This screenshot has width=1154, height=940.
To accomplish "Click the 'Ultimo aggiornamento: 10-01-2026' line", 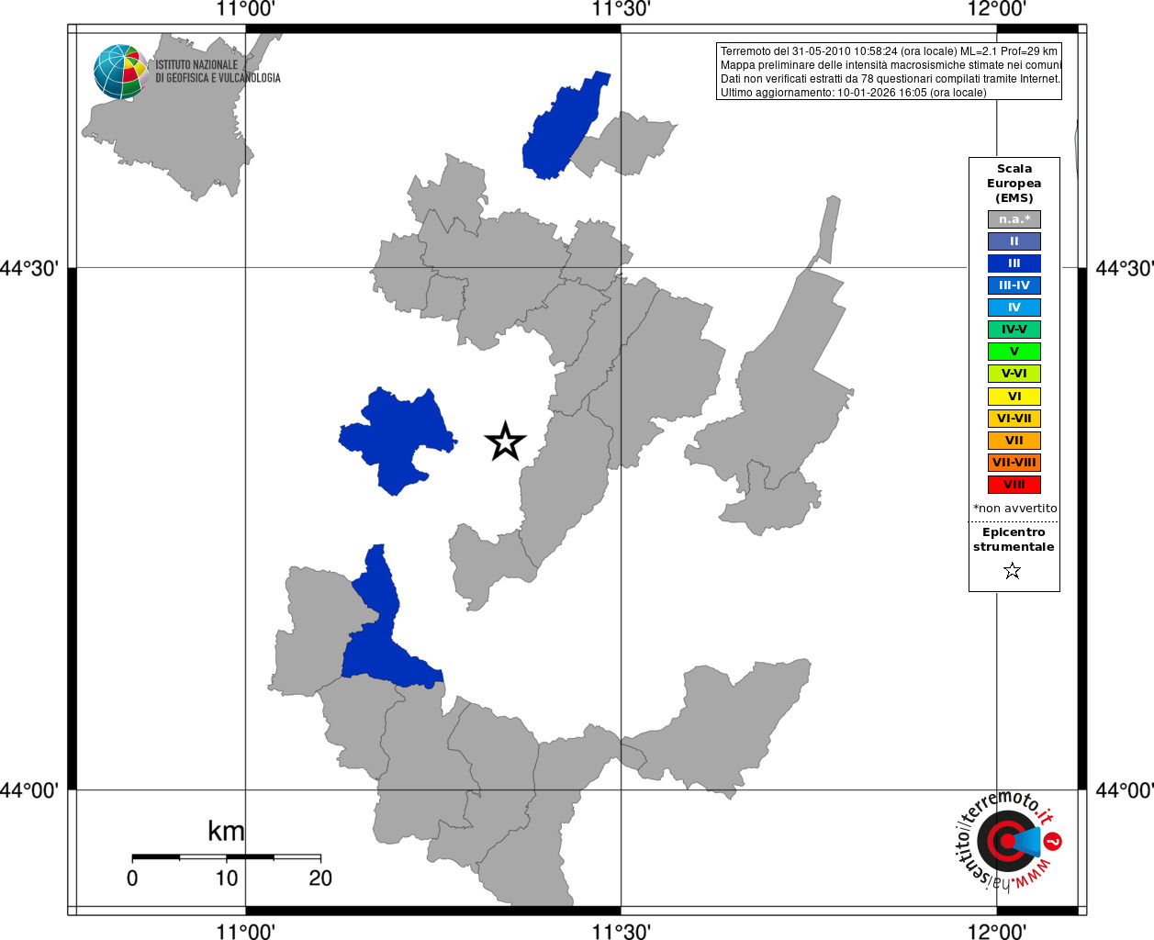I will tap(853, 93).
